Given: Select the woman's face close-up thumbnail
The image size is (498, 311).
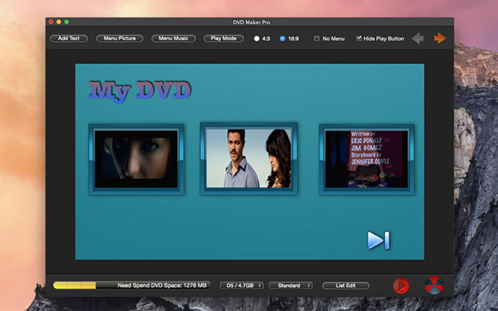Looking at the screenshot, I should (136, 159).
